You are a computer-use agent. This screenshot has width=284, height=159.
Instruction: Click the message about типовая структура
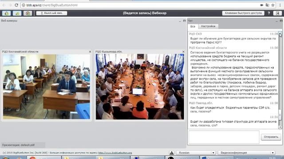[233, 124]
